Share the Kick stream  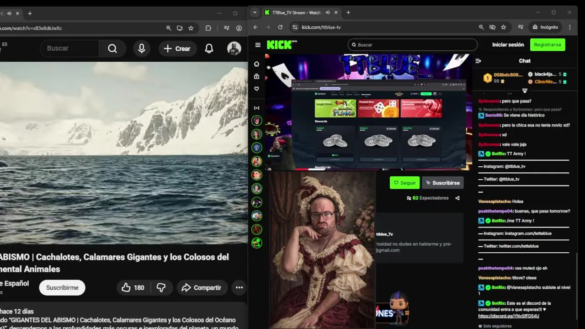click(x=457, y=198)
